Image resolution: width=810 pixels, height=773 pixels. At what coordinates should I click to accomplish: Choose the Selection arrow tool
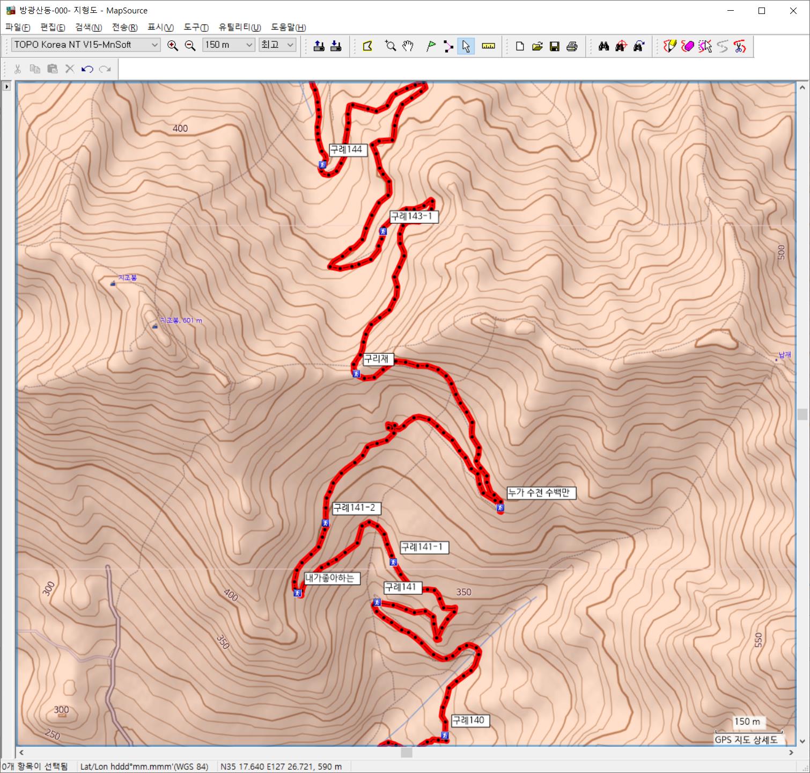(466, 46)
